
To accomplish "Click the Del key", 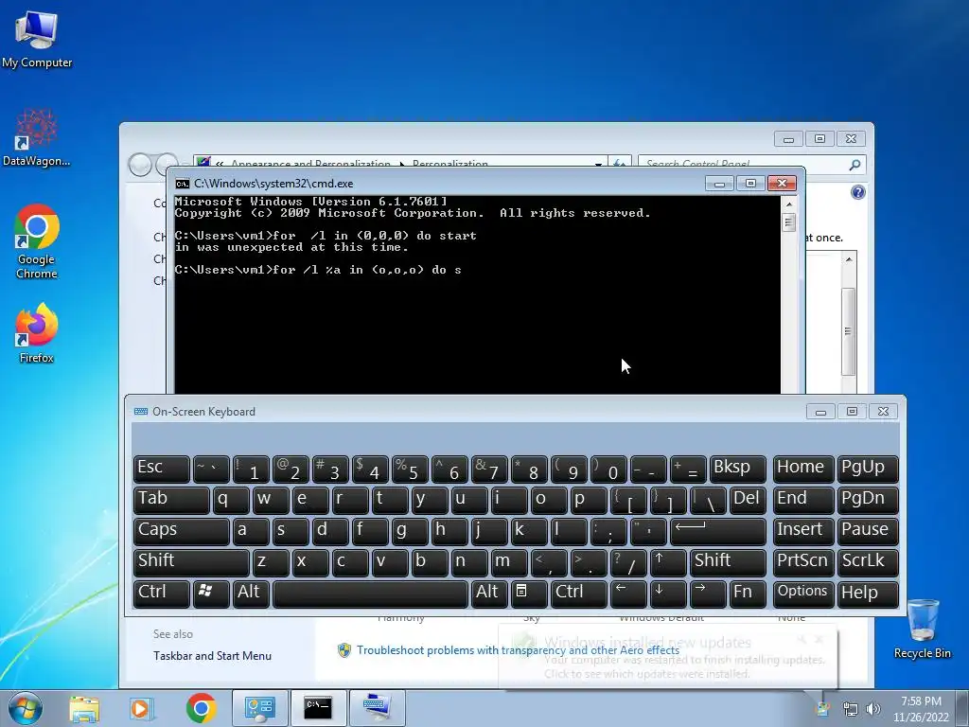I will click(x=748, y=500).
